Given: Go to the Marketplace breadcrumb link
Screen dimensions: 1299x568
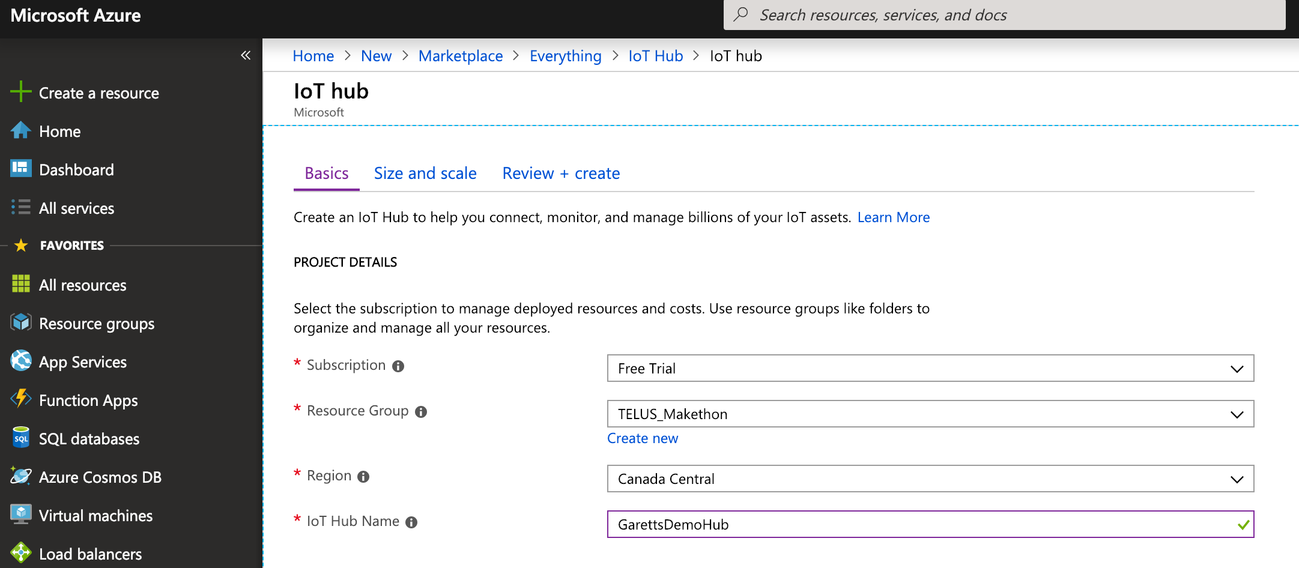Looking at the screenshot, I should click(461, 56).
